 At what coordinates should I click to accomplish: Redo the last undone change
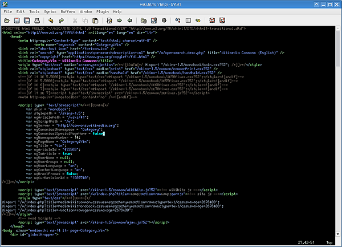tap(60, 20)
